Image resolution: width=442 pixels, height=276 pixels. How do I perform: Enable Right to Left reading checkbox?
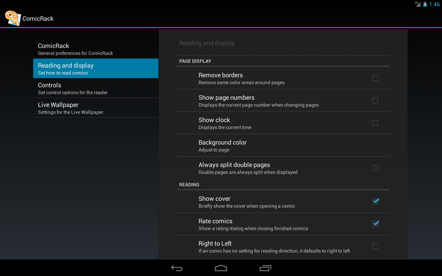375,246
